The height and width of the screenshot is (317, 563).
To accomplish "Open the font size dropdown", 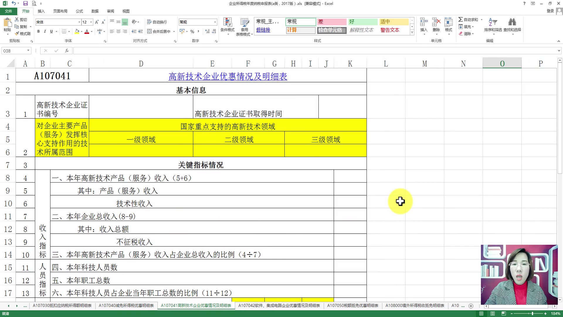I will point(91,22).
